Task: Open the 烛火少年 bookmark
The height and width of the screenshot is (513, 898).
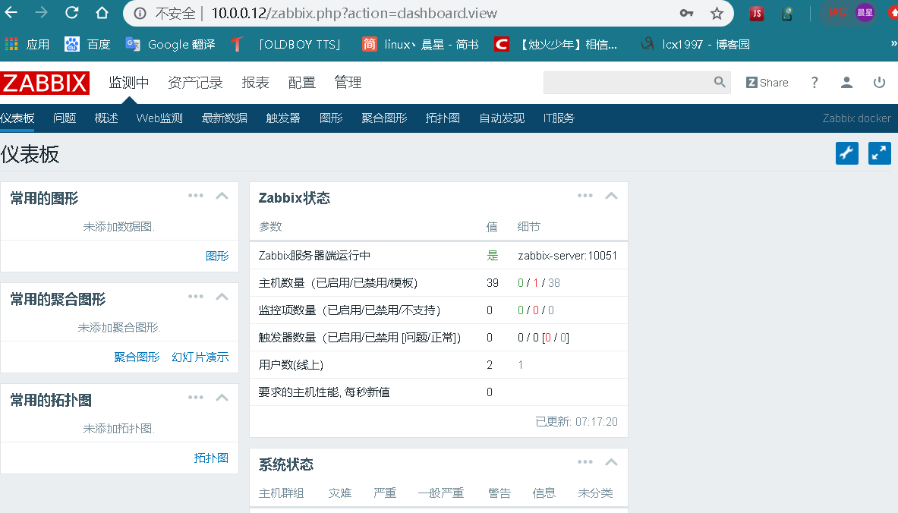Action: (556, 44)
